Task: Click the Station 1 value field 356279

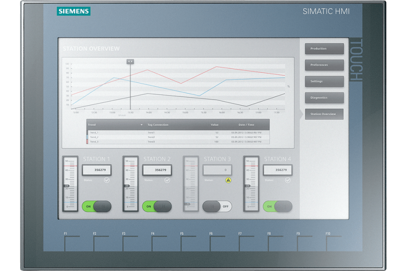Action: [97, 170]
